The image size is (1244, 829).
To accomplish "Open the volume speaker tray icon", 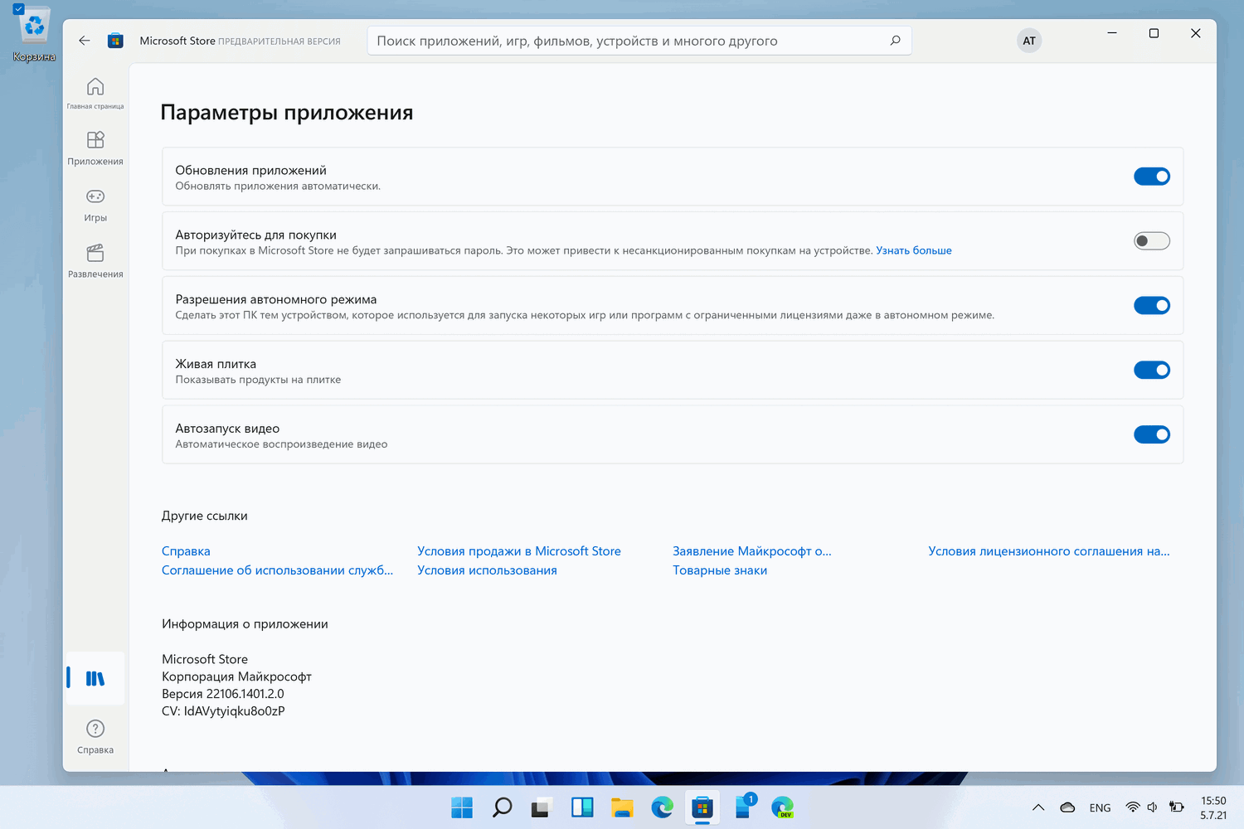I will pos(1152,807).
